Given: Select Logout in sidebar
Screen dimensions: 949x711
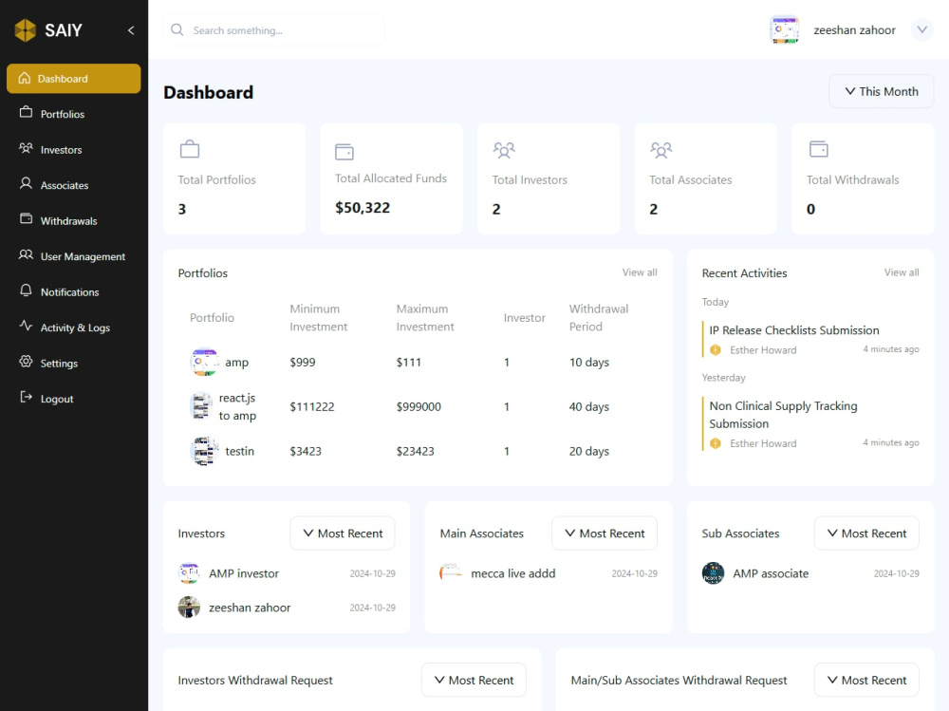Looking at the screenshot, I should pyautogui.click(x=74, y=399).
